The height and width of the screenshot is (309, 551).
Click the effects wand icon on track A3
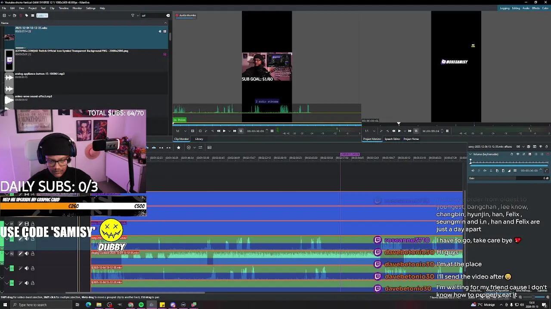tap(20, 268)
